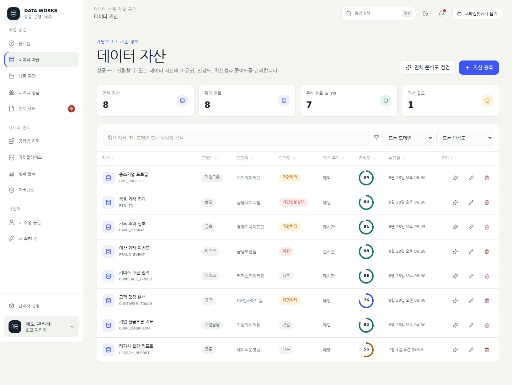Edit the 고객 접점 분석 asset

(x=471, y=301)
